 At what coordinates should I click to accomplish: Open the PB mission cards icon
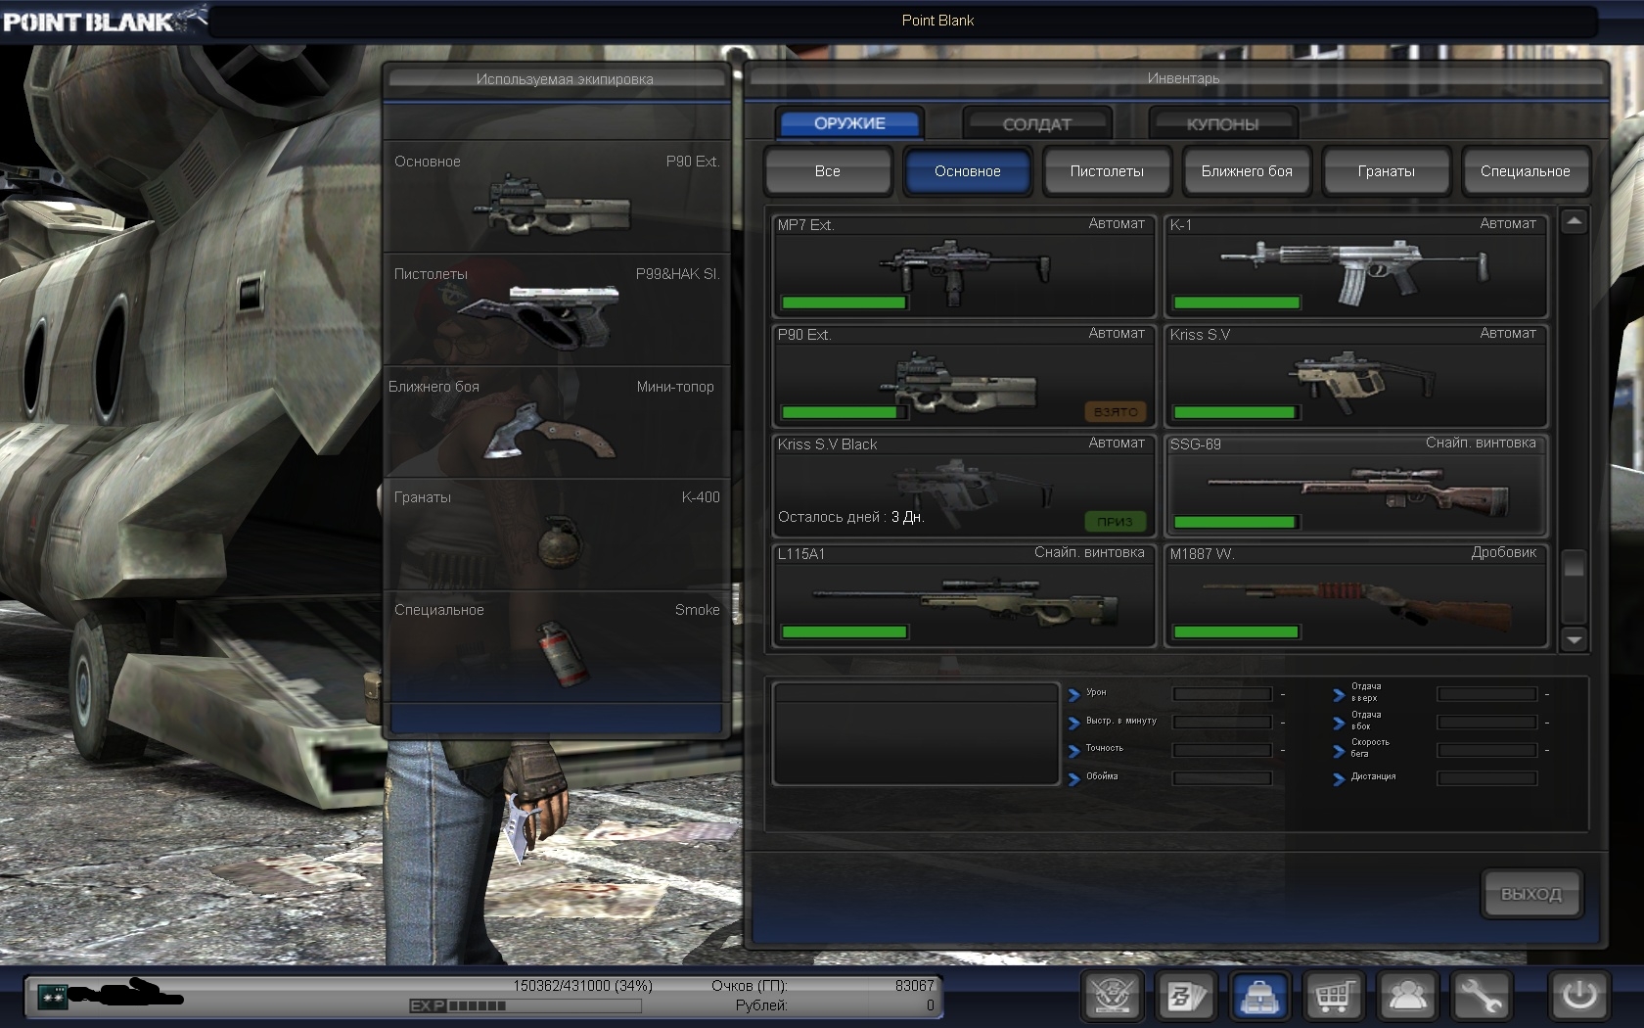click(1185, 997)
